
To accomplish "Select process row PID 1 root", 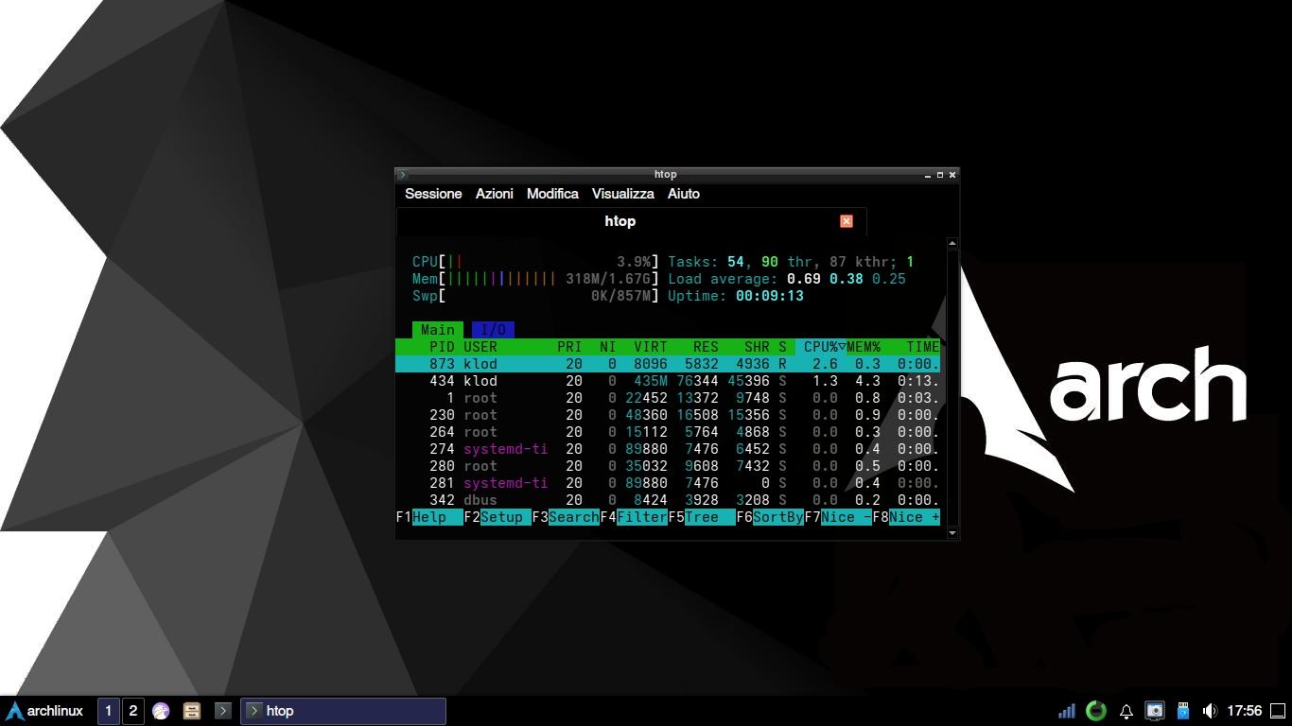I will pyautogui.click(x=668, y=398).
